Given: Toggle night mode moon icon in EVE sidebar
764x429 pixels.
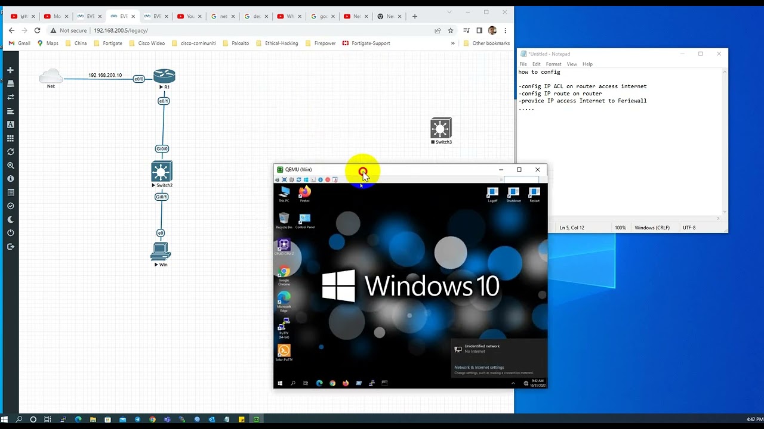Looking at the screenshot, I should pyautogui.click(x=10, y=220).
